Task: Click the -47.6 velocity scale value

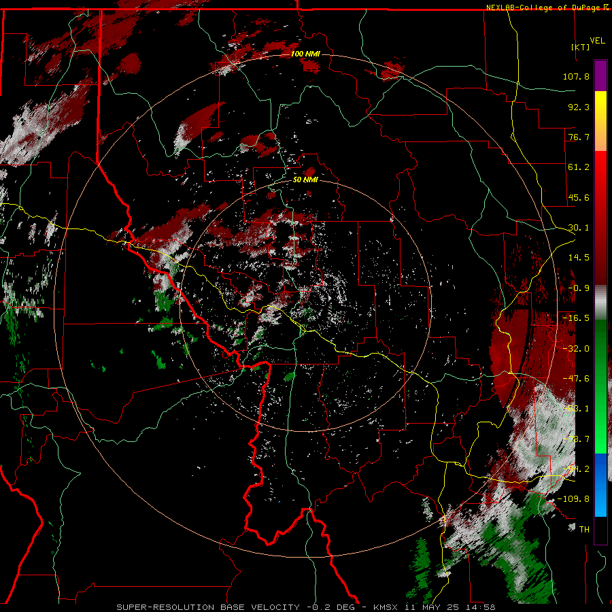Action: [x=576, y=379]
